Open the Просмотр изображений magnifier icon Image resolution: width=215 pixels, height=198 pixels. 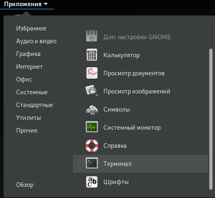pos(92,91)
